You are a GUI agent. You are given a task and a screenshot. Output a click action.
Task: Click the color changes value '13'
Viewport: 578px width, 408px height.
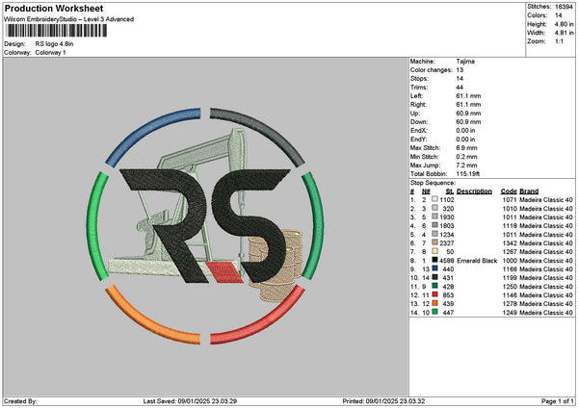click(460, 70)
